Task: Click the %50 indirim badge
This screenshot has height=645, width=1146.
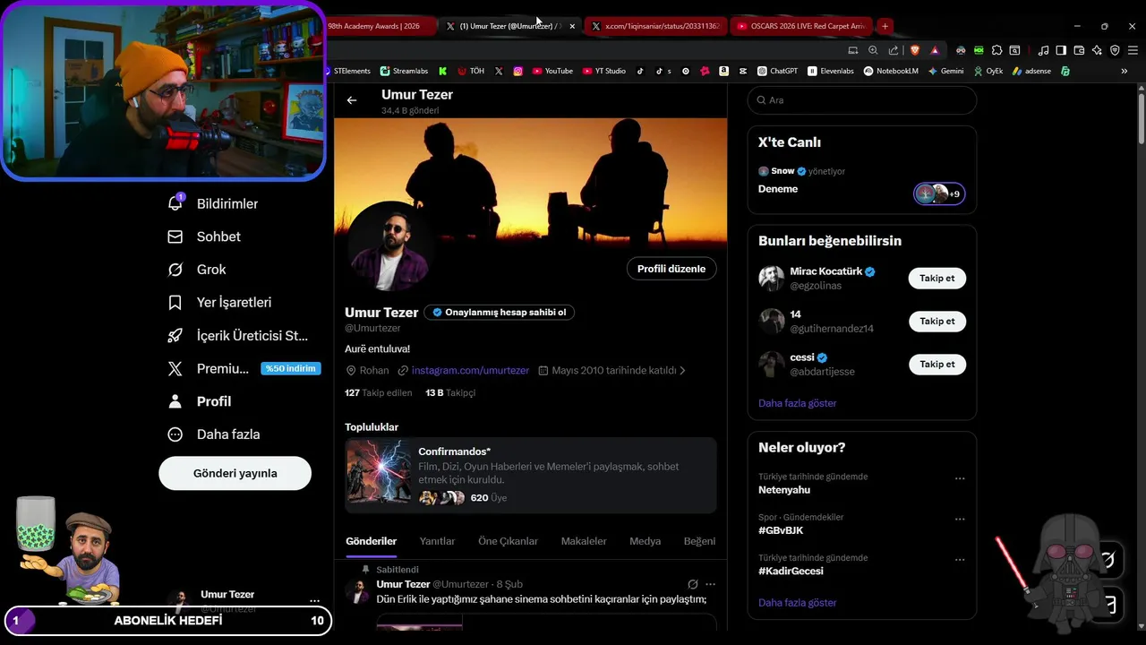Action: (x=290, y=368)
